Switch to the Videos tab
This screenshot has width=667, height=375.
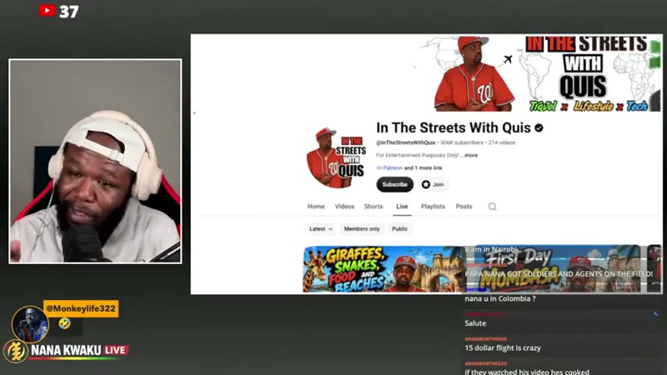tap(344, 206)
